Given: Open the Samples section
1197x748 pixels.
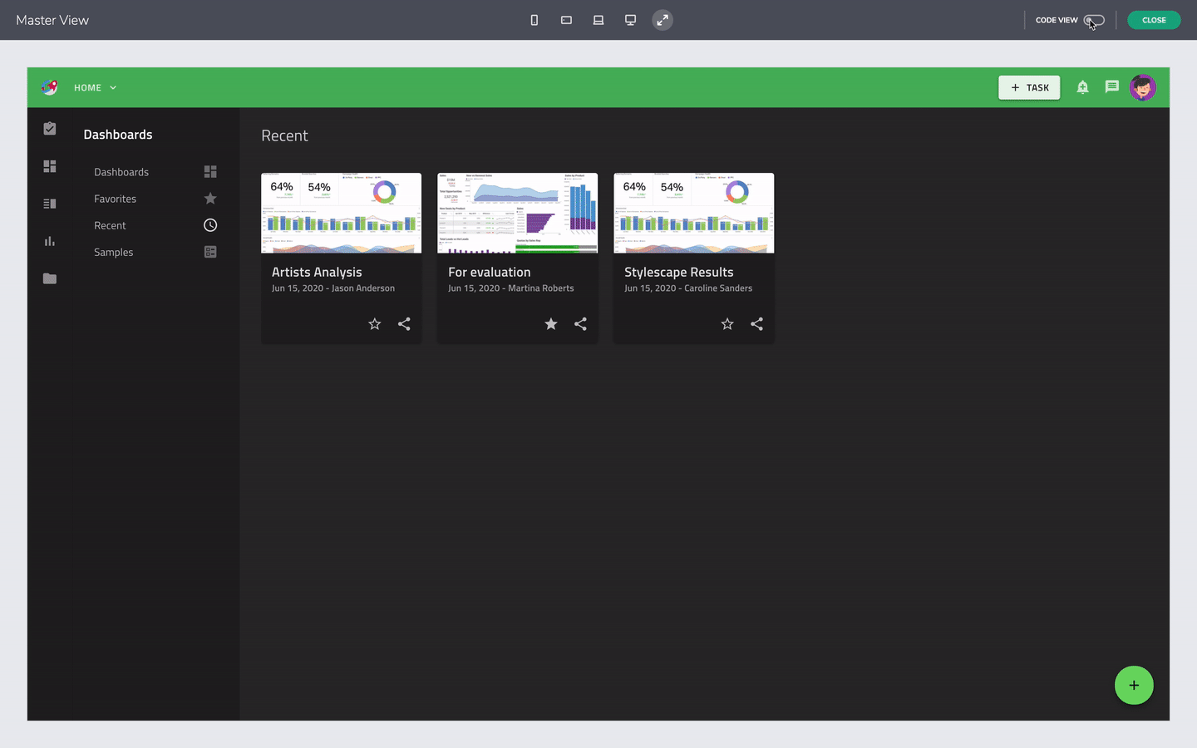Looking at the screenshot, I should (x=113, y=252).
